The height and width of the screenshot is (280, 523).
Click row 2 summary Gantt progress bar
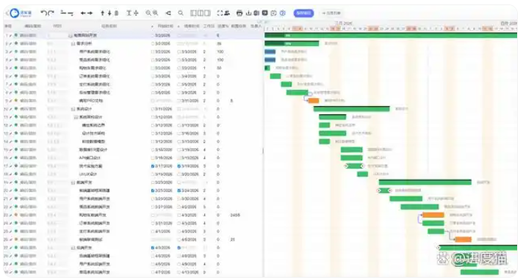292,44
